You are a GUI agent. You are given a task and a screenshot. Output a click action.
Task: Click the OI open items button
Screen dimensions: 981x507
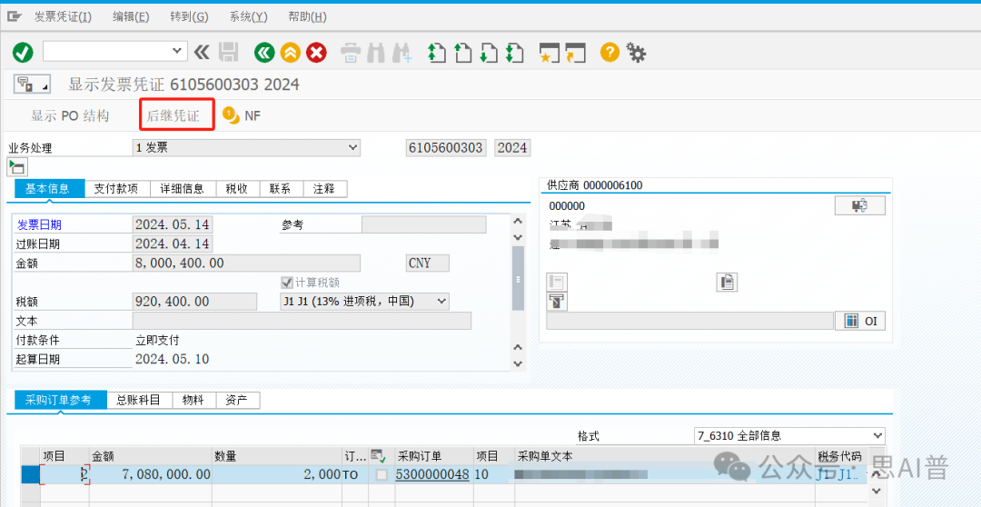[x=860, y=321]
